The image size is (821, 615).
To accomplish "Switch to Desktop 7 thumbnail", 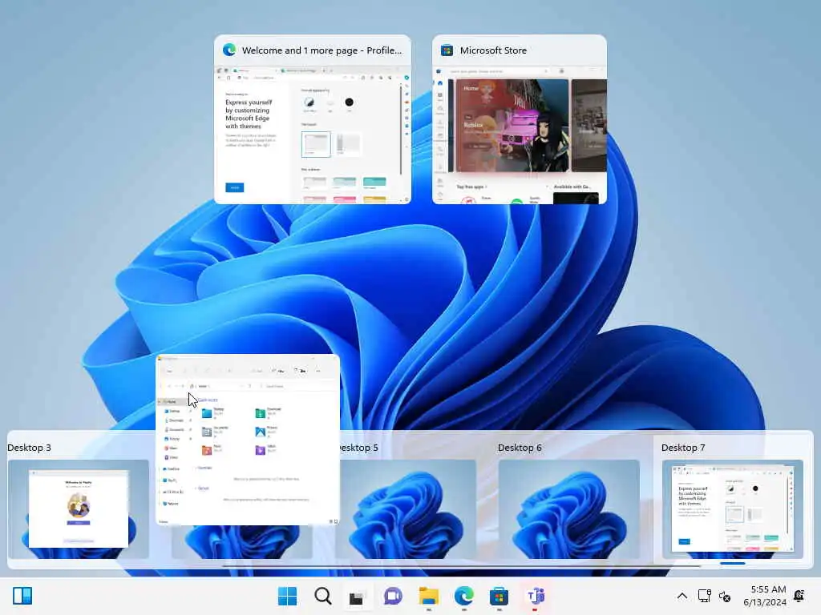I will (733, 508).
